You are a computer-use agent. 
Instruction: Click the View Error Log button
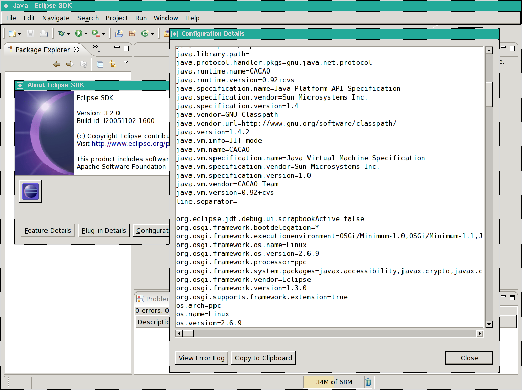coord(202,358)
